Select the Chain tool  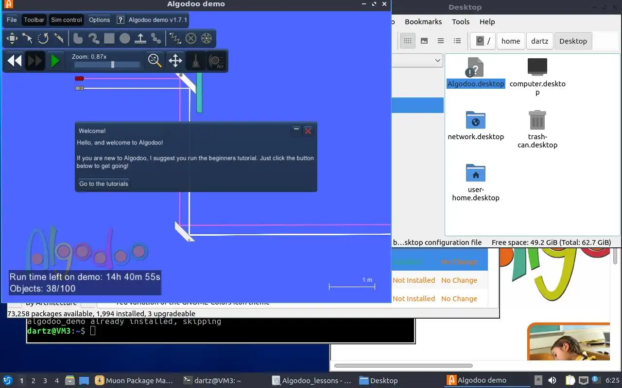click(156, 38)
